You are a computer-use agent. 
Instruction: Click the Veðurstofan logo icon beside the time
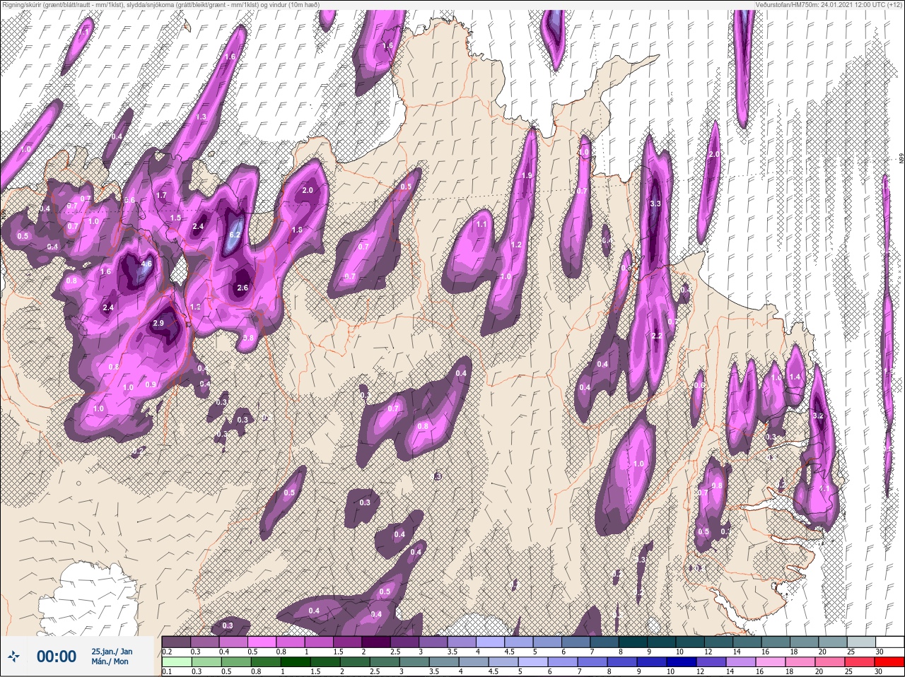[14, 657]
